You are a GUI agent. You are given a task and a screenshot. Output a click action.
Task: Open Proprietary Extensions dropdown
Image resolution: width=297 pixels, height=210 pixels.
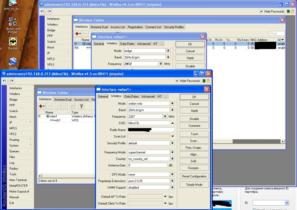pos(172,181)
